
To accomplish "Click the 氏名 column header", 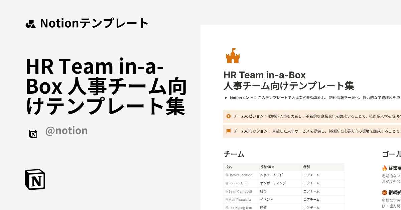I will (229, 167).
